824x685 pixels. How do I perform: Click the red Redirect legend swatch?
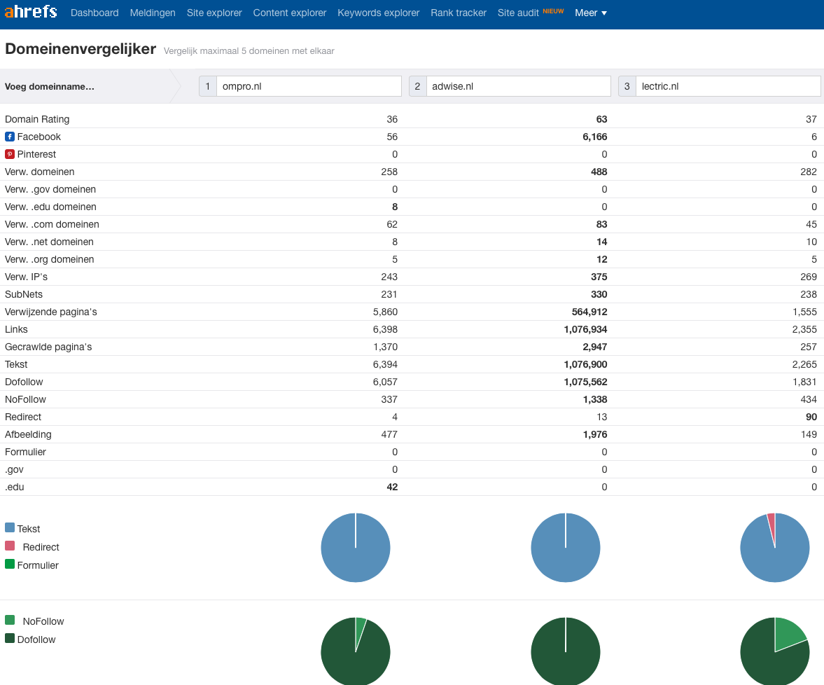coord(10,546)
